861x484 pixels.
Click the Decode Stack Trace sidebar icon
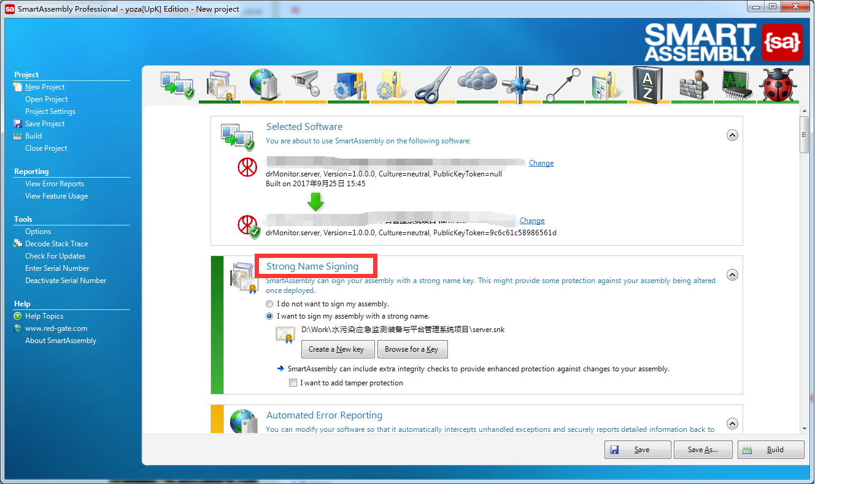[17, 244]
